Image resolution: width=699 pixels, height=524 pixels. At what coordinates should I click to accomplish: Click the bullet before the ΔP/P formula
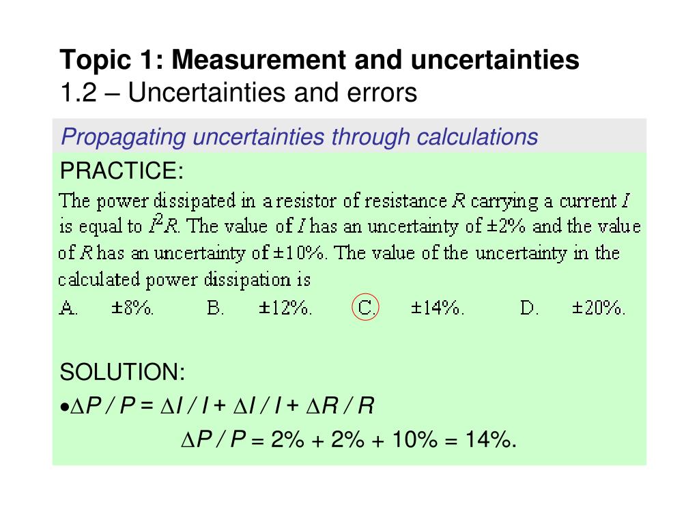click(x=65, y=407)
